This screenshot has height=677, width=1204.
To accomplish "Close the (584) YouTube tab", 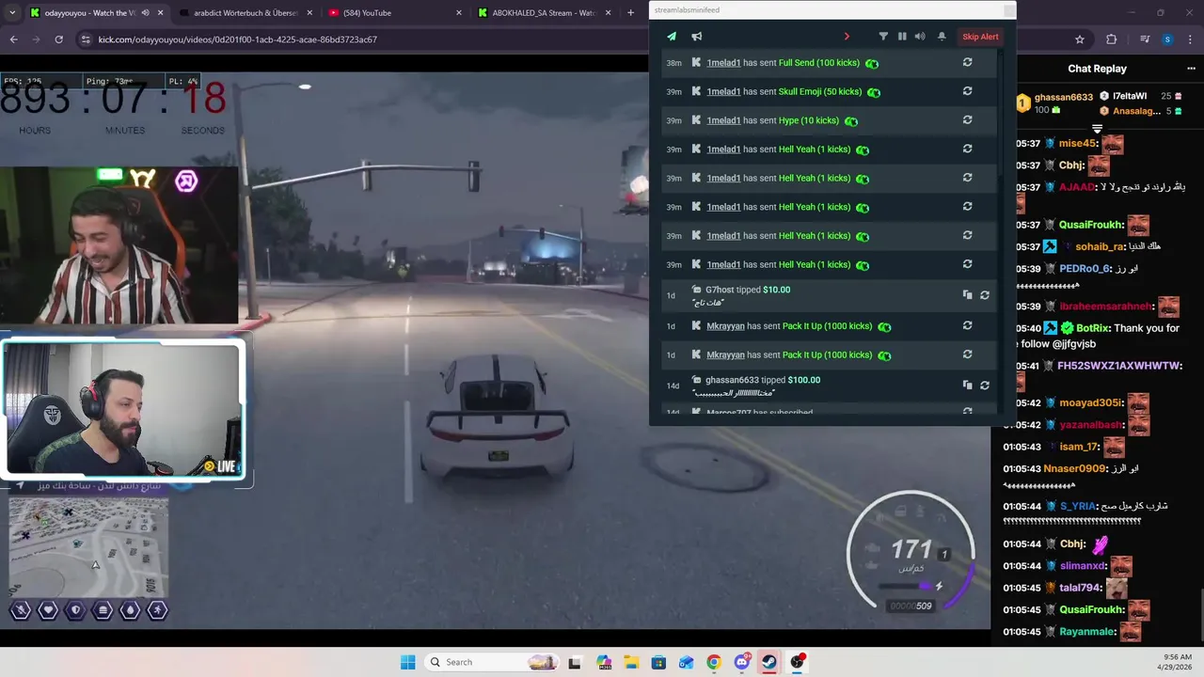I will coord(459,13).
